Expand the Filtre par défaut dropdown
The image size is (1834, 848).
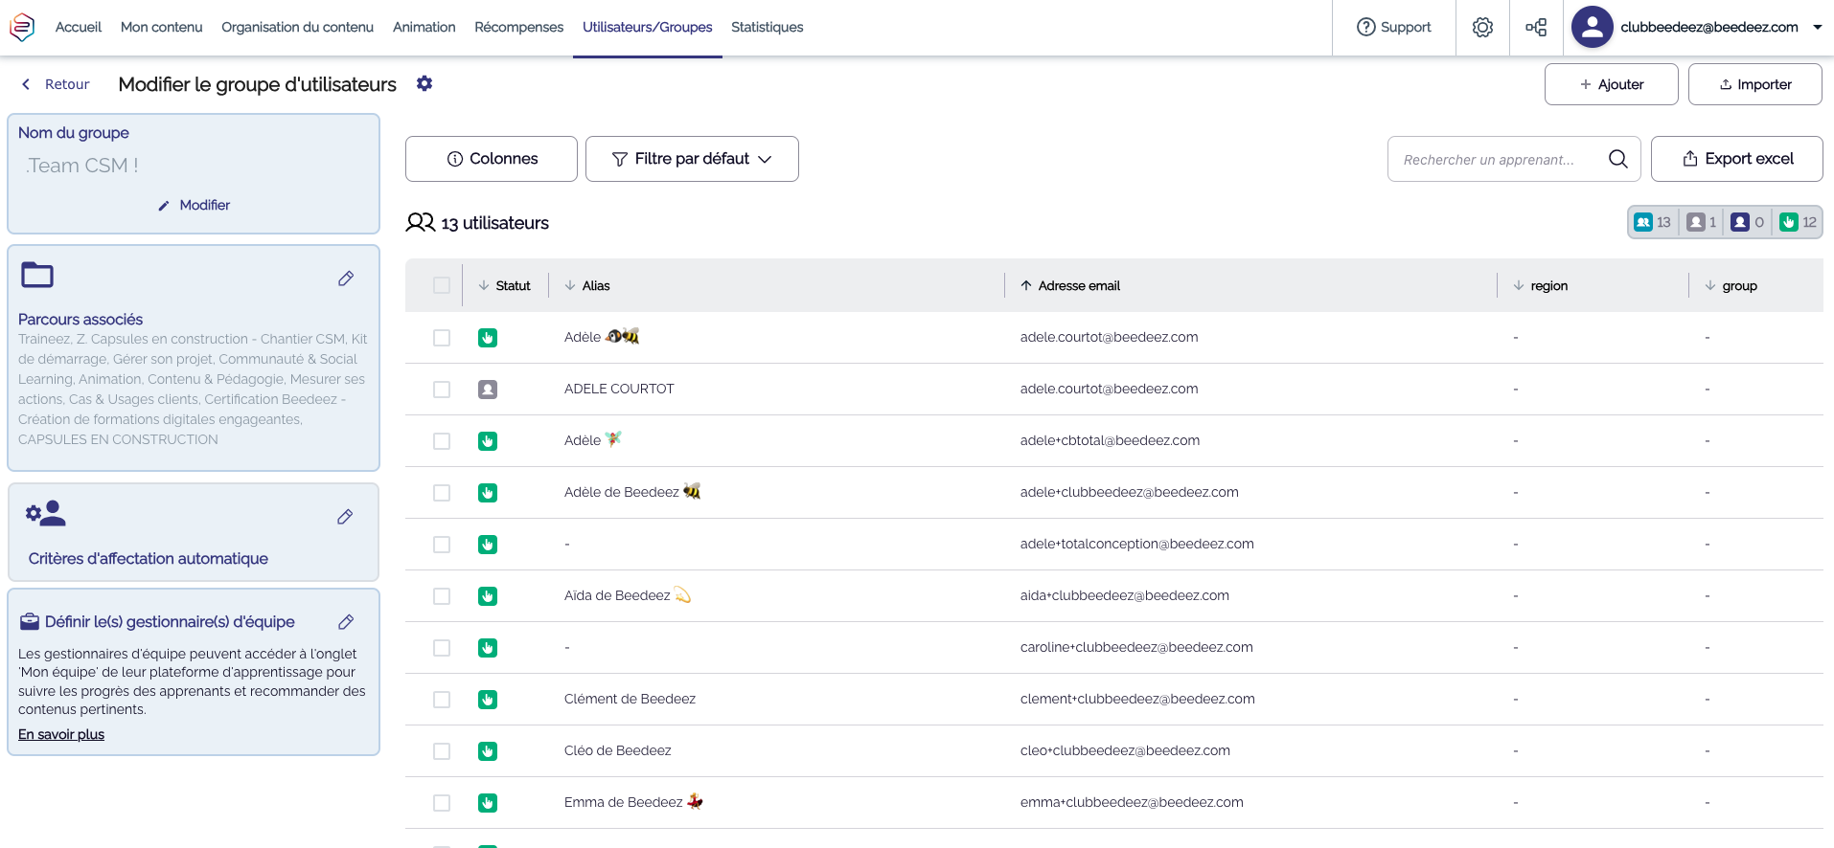pyautogui.click(x=692, y=159)
